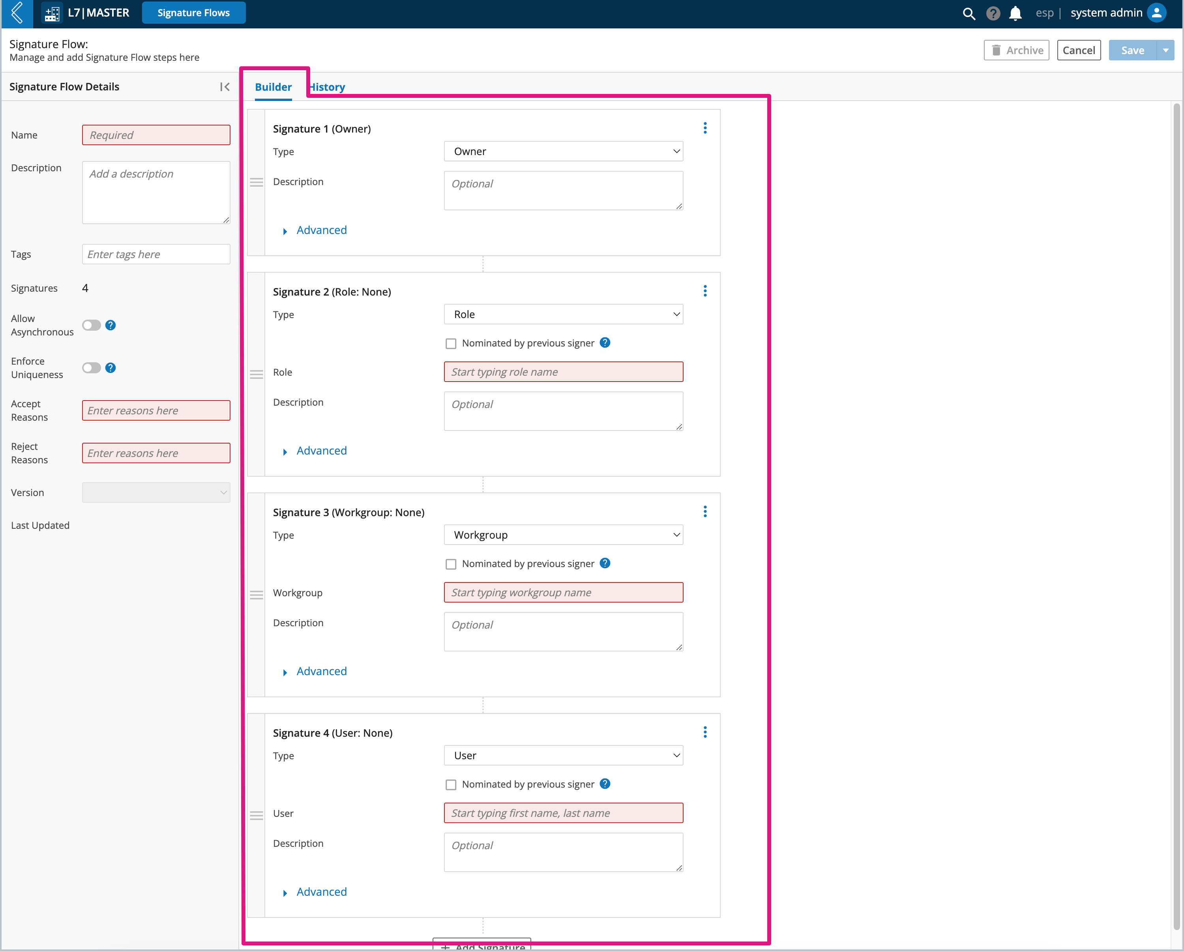Screen dimensions: 1184x951
Task: Show help for Signature 2 nominated signer
Action: click(605, 343)
